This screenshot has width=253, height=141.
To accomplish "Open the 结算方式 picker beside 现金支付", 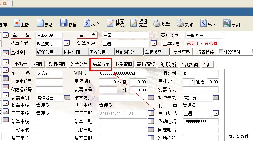I will pos(67,44).
